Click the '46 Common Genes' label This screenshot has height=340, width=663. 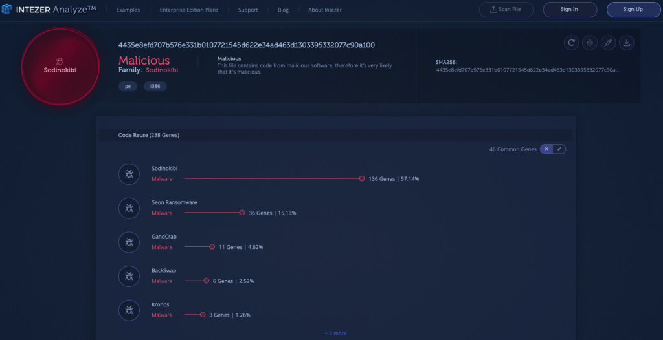513,149
